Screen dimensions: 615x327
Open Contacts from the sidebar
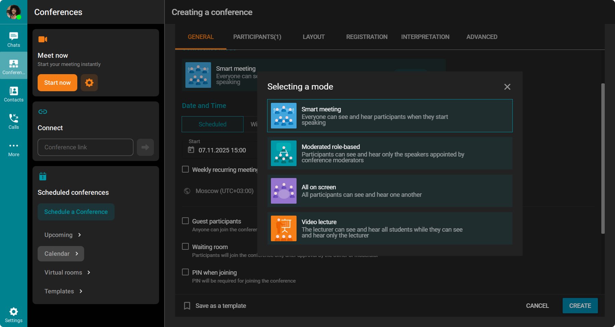14,94
